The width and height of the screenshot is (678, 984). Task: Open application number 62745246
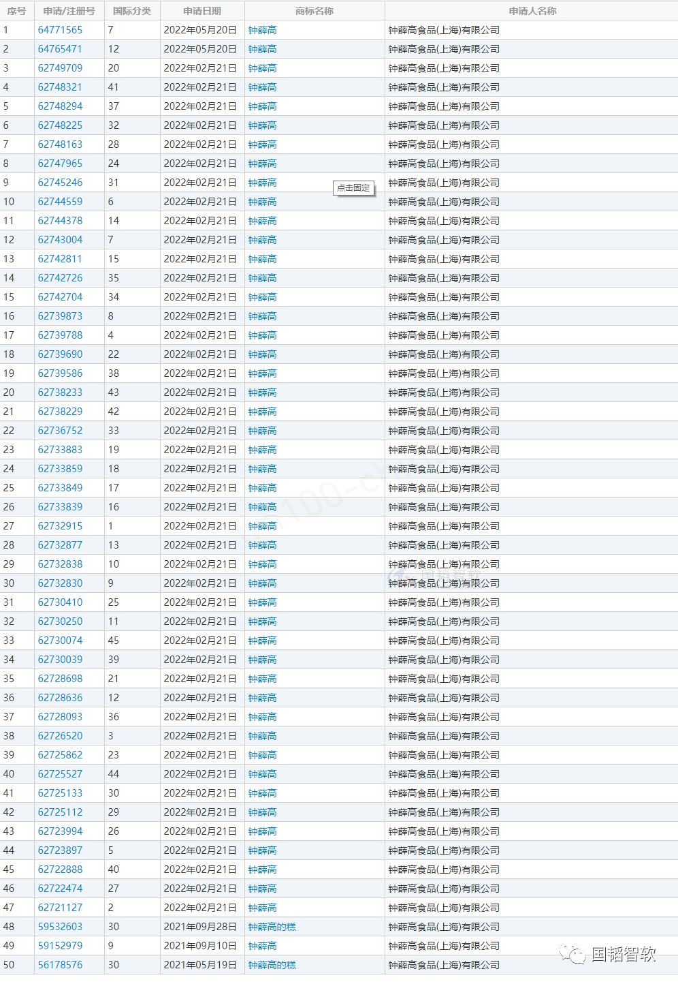60,183
